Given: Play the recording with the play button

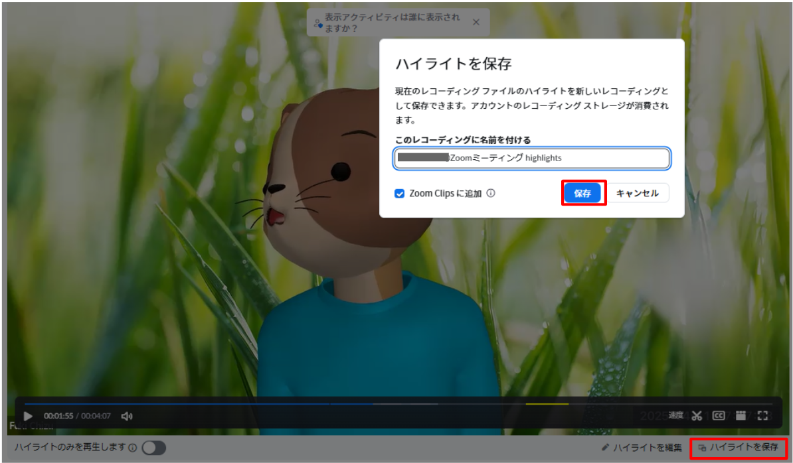Looking at the screenshot, I should [29, 416].
